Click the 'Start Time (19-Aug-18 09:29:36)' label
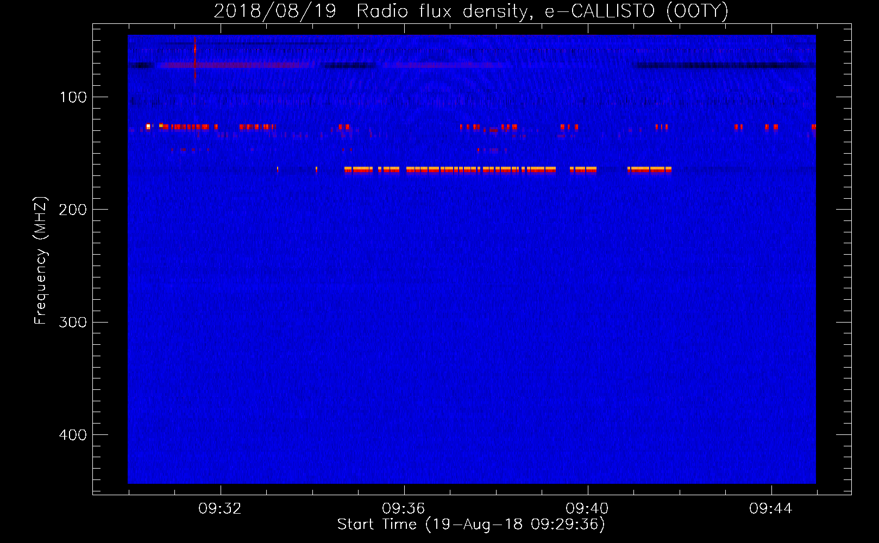The height and width of the screenshot is (543, 879). point(471,525)
